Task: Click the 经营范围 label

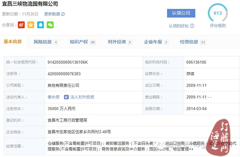Action: tap(15, 146)
